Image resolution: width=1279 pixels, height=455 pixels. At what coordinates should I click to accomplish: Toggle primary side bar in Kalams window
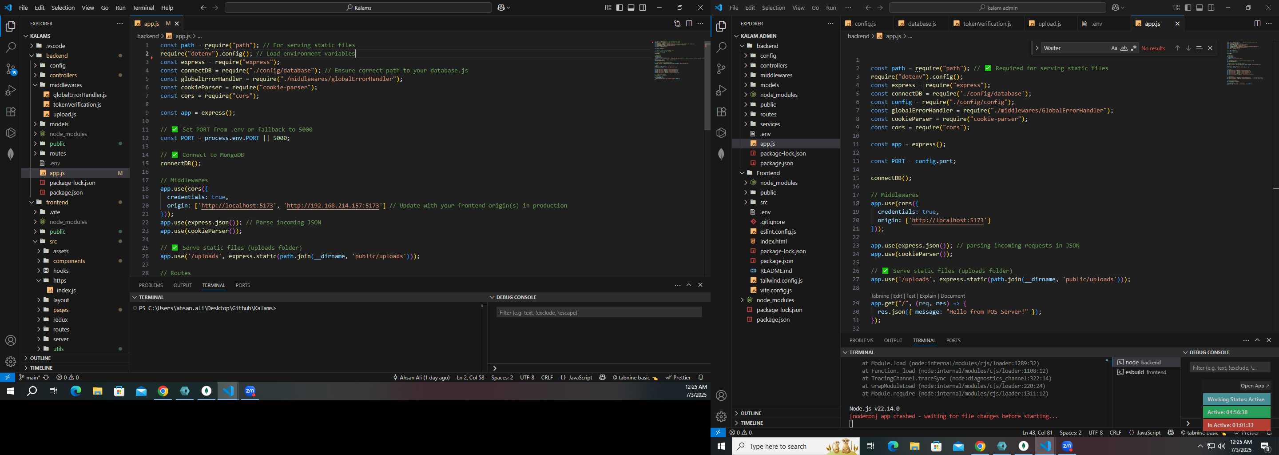[x=620, y=8]
